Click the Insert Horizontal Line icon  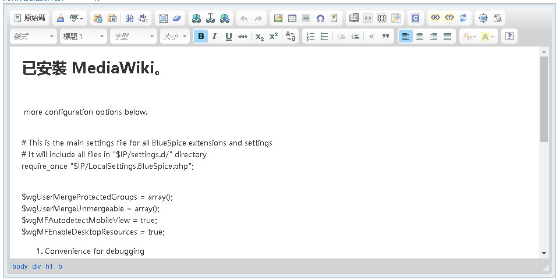pos(306,18)
